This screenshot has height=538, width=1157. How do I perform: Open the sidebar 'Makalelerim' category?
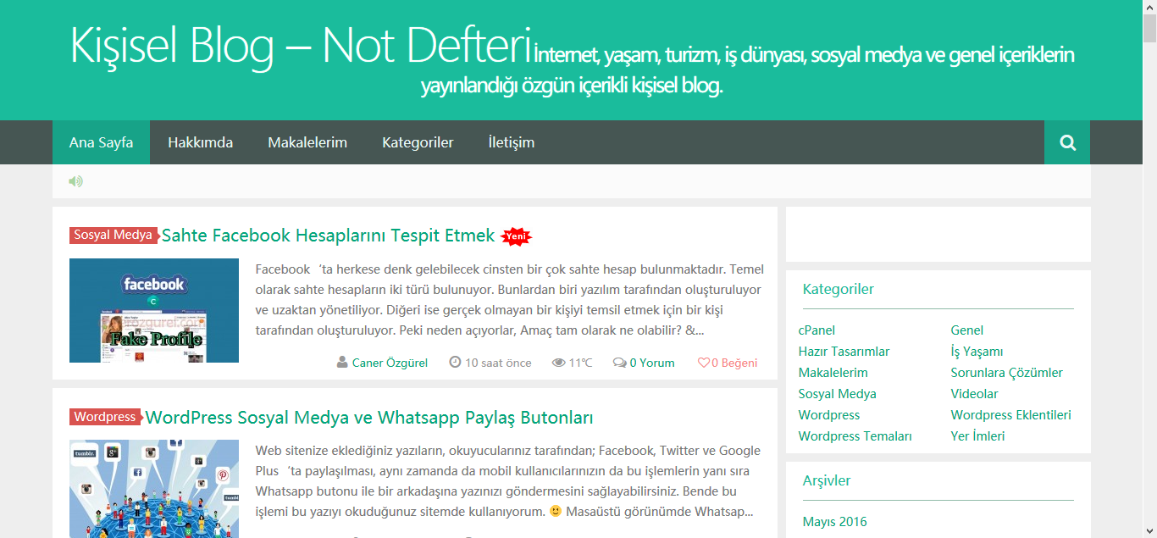(833, 373)
